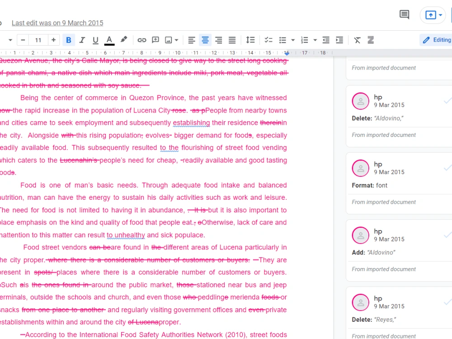This screenshot has height=339, width=452.
Task: Insert a link
Action: [142, 40]
